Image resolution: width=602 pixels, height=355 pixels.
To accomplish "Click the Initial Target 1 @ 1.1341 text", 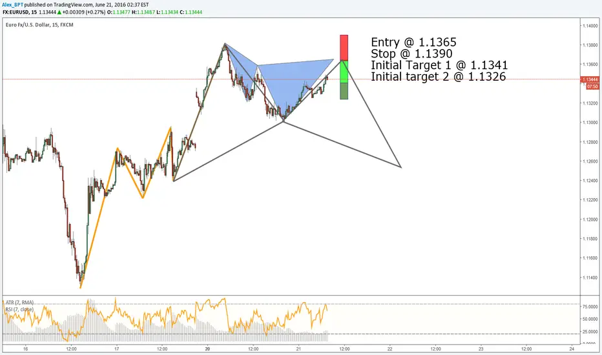I will 439,65.
